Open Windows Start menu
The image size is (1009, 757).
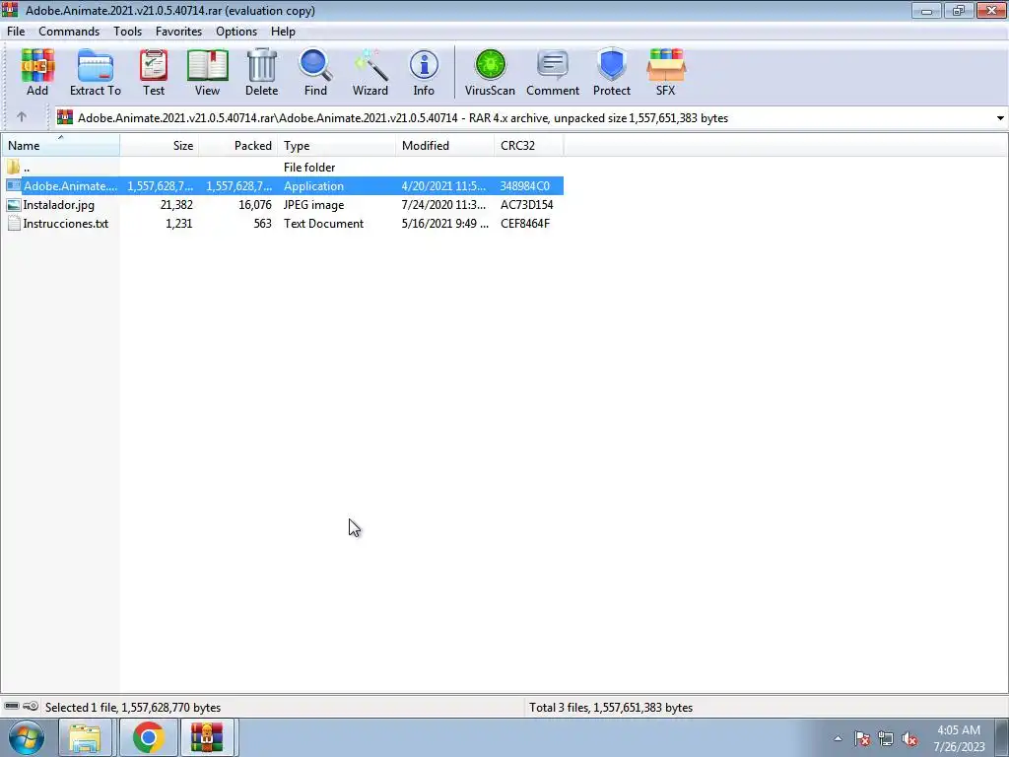tap(27, 737)
